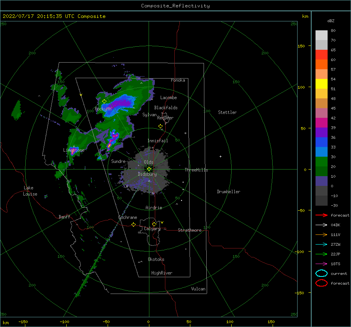Pick red swatch between 65 and 60 dBZ
Image resolution: width=351 pixels, height=327 pixels.
tap(321, 55)
